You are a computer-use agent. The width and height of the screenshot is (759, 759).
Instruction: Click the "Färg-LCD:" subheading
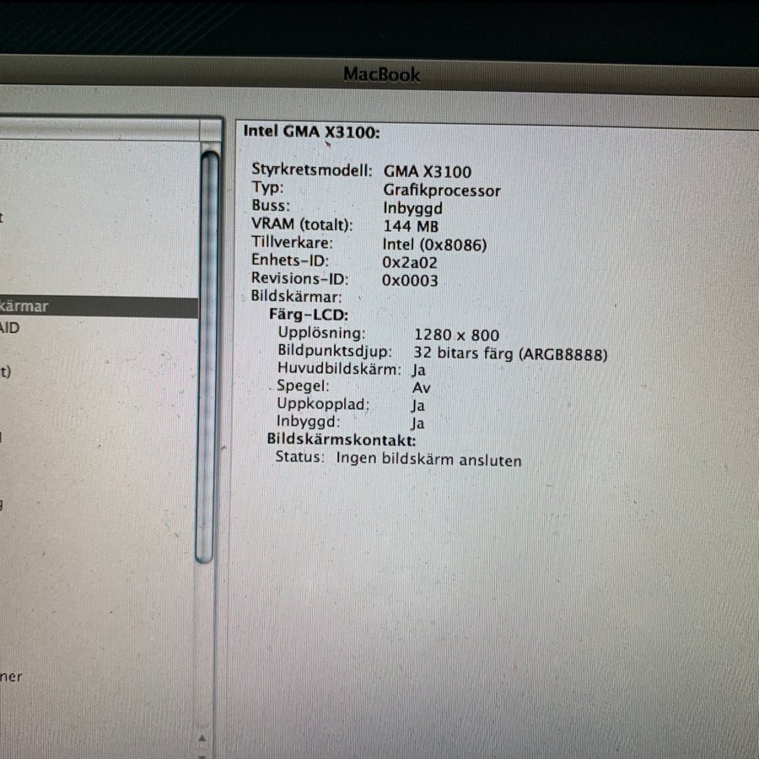pos(309,315)
